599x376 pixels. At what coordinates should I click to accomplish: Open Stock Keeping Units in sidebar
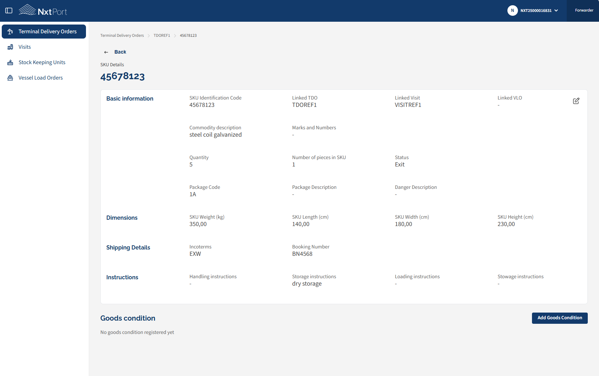coord(44,62)
